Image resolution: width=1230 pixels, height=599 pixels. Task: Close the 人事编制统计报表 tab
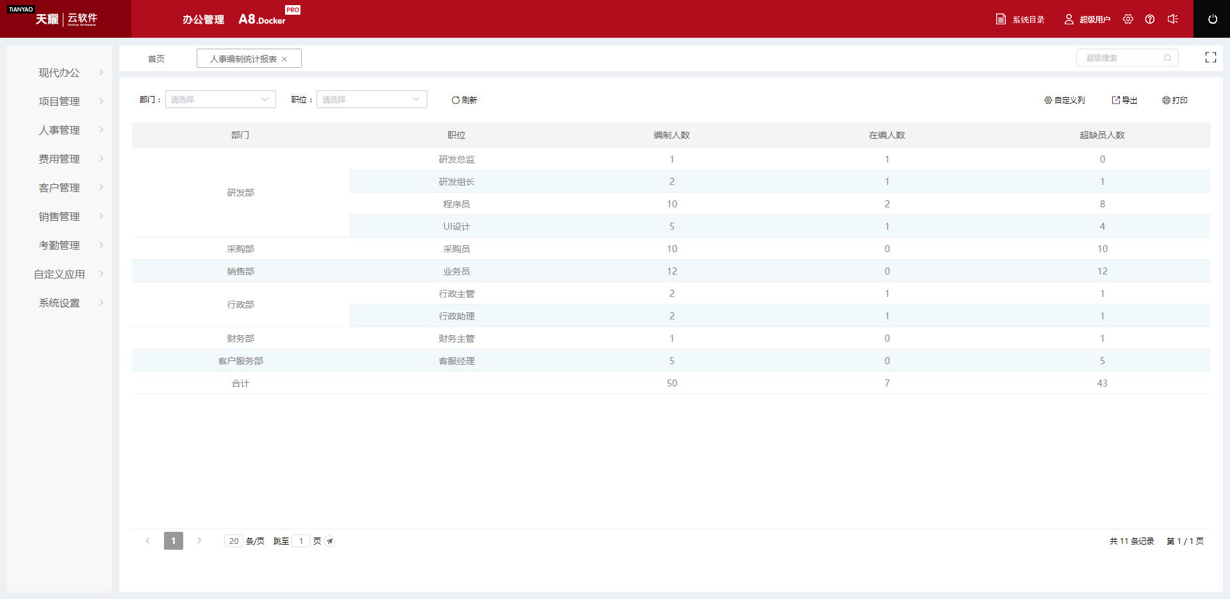click(x=284, y=59)
